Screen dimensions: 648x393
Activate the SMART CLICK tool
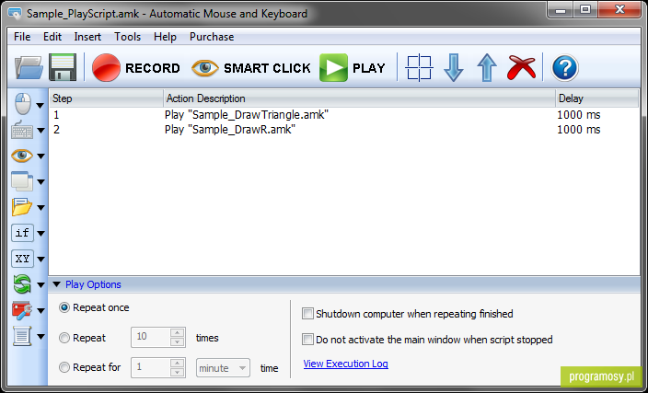click(251, 68)
